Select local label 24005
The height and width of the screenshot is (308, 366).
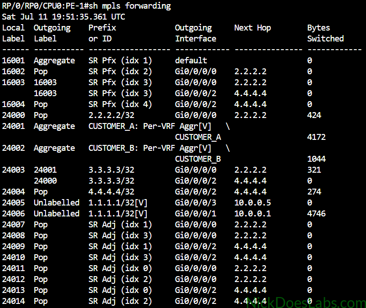(x=13, y=203)
